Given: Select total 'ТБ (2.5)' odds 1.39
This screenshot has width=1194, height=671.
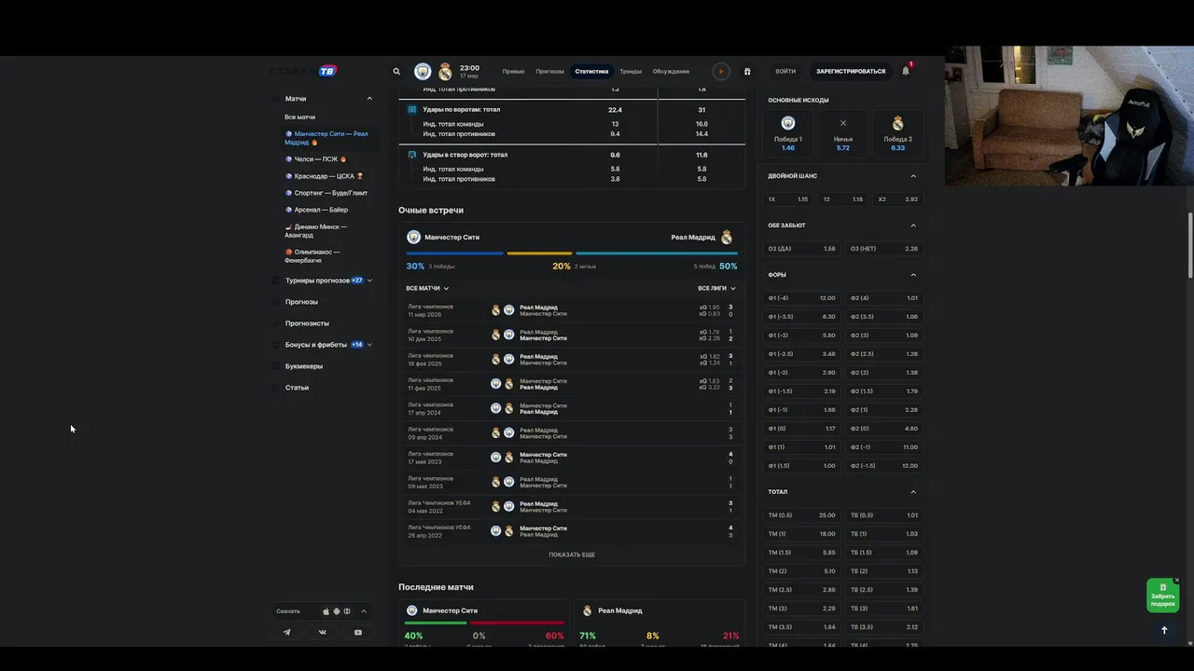Looking at the screenshot, I should pos(884,590).
